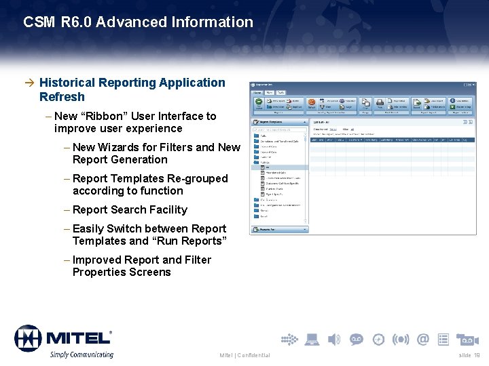Open the Calls folder at top of tree
This screenshot has height=366, width=489.
[260, 136]
